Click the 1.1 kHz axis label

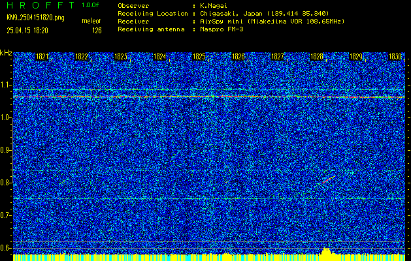pos(6,85)
